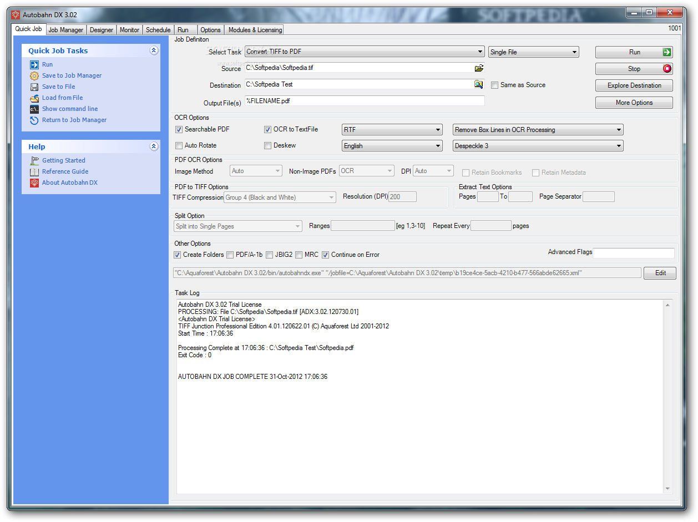Click 'AUTOBAHN DX JOB COMPLETE' log line

(252, 377)
